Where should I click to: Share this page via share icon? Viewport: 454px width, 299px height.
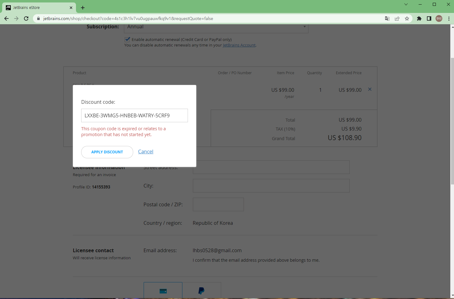click(397, 18)
